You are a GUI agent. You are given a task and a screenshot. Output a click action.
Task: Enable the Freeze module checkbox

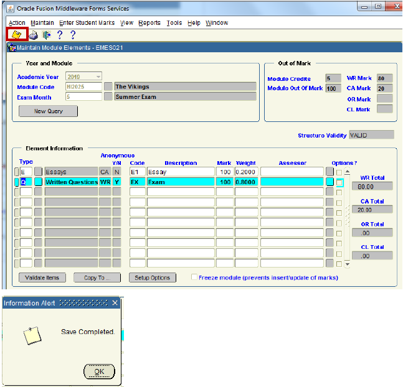(194, 277)
